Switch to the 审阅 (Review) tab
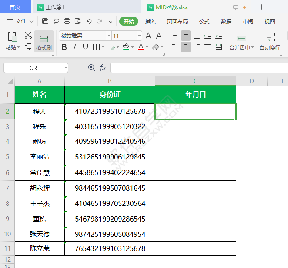Viewport: 288px width, 268px height. pos(248,21)
